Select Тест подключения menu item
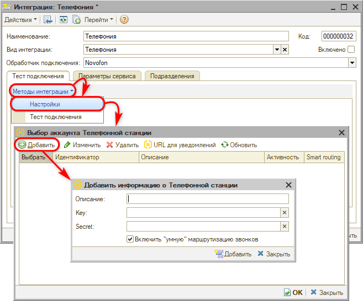The height and width of the screenshot is (301, 363). click(x=55, y=117)
